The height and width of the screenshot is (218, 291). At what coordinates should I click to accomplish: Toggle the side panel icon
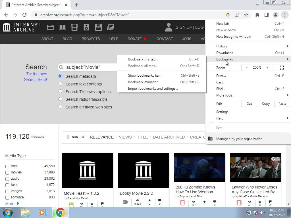[267, 15]
